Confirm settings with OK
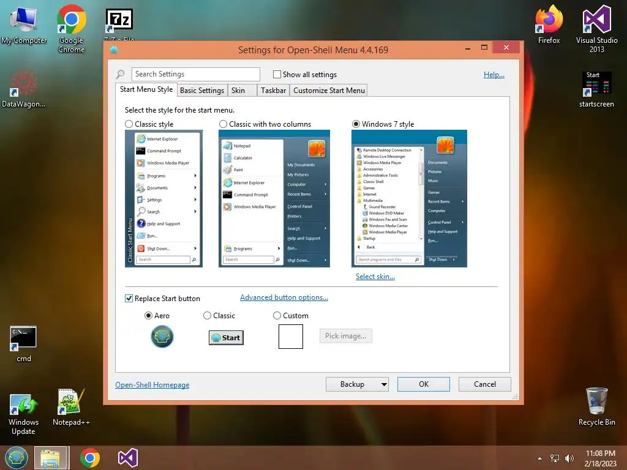 [x=424, y=384]
